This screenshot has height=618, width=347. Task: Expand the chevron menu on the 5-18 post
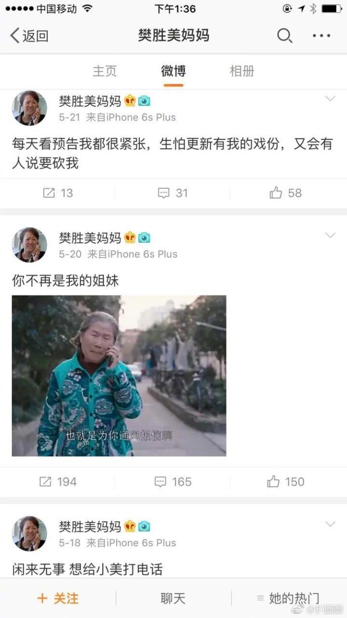coord(330,524)
